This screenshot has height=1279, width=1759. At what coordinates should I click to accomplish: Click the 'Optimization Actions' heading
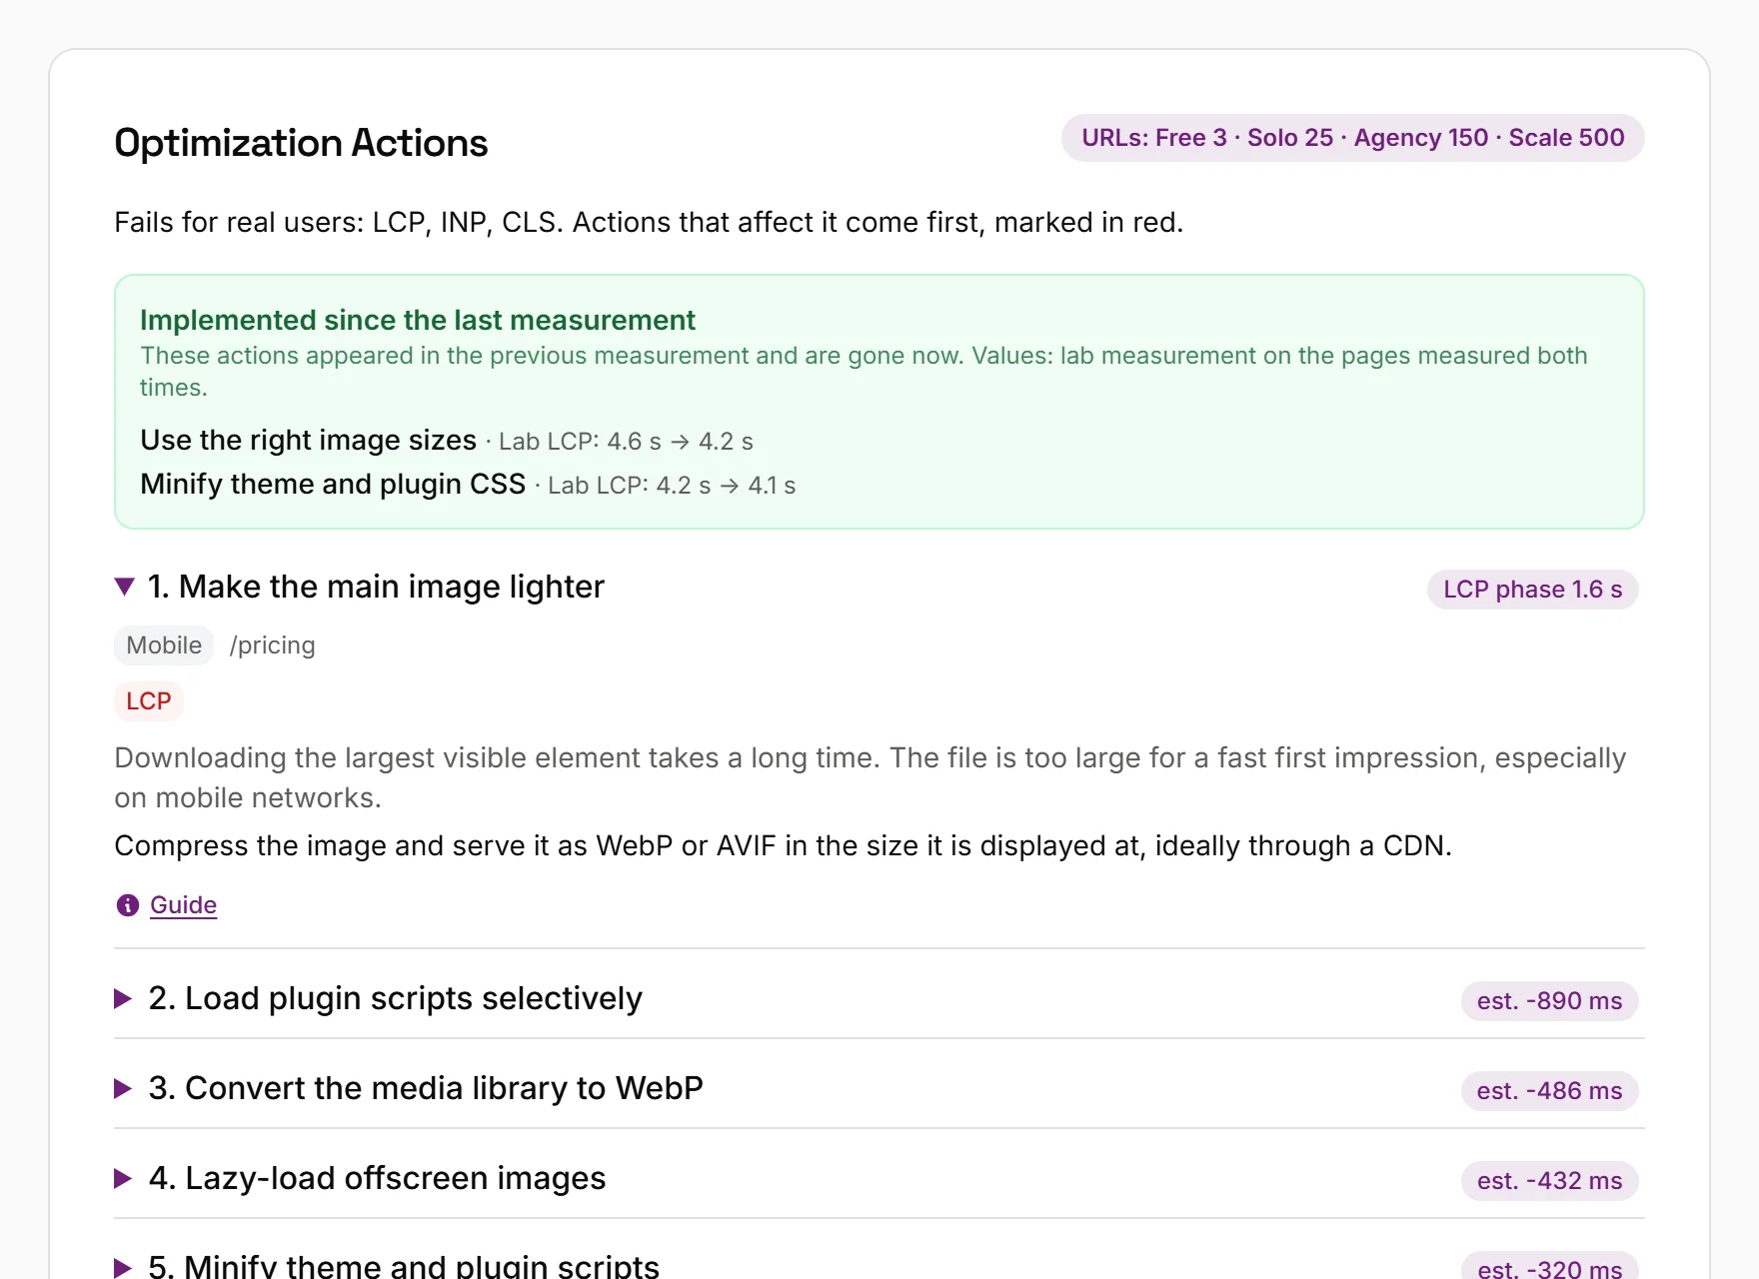click(x=301, y=143)
